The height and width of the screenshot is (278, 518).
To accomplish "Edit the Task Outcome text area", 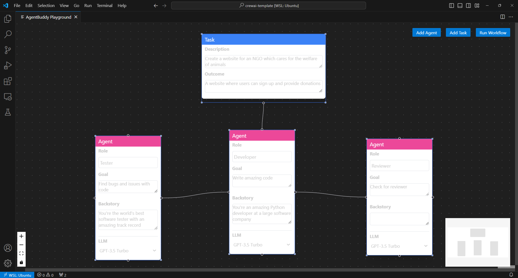I will pos(263,86).
